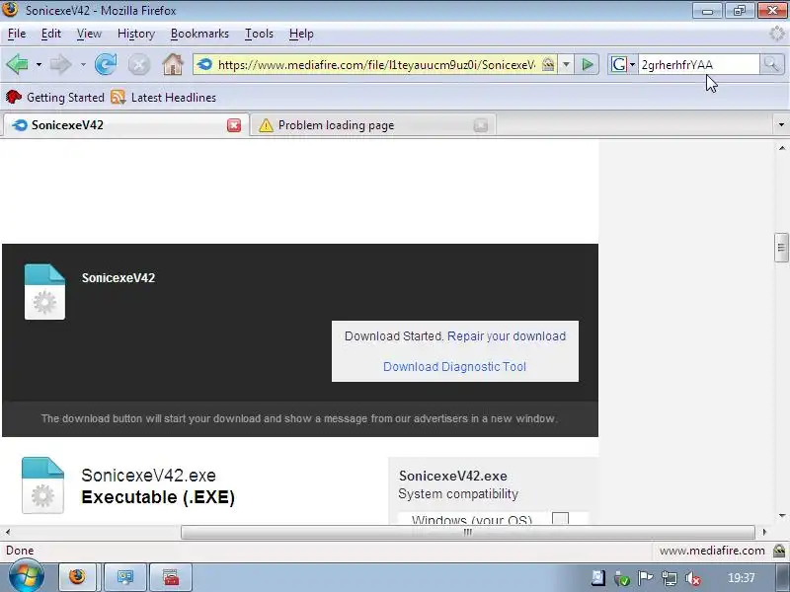Open the View menu
The image size is (790, 592).
coord(89,34)
